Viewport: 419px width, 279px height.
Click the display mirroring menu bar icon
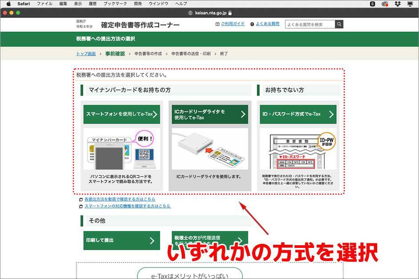[x=409, y=4]
